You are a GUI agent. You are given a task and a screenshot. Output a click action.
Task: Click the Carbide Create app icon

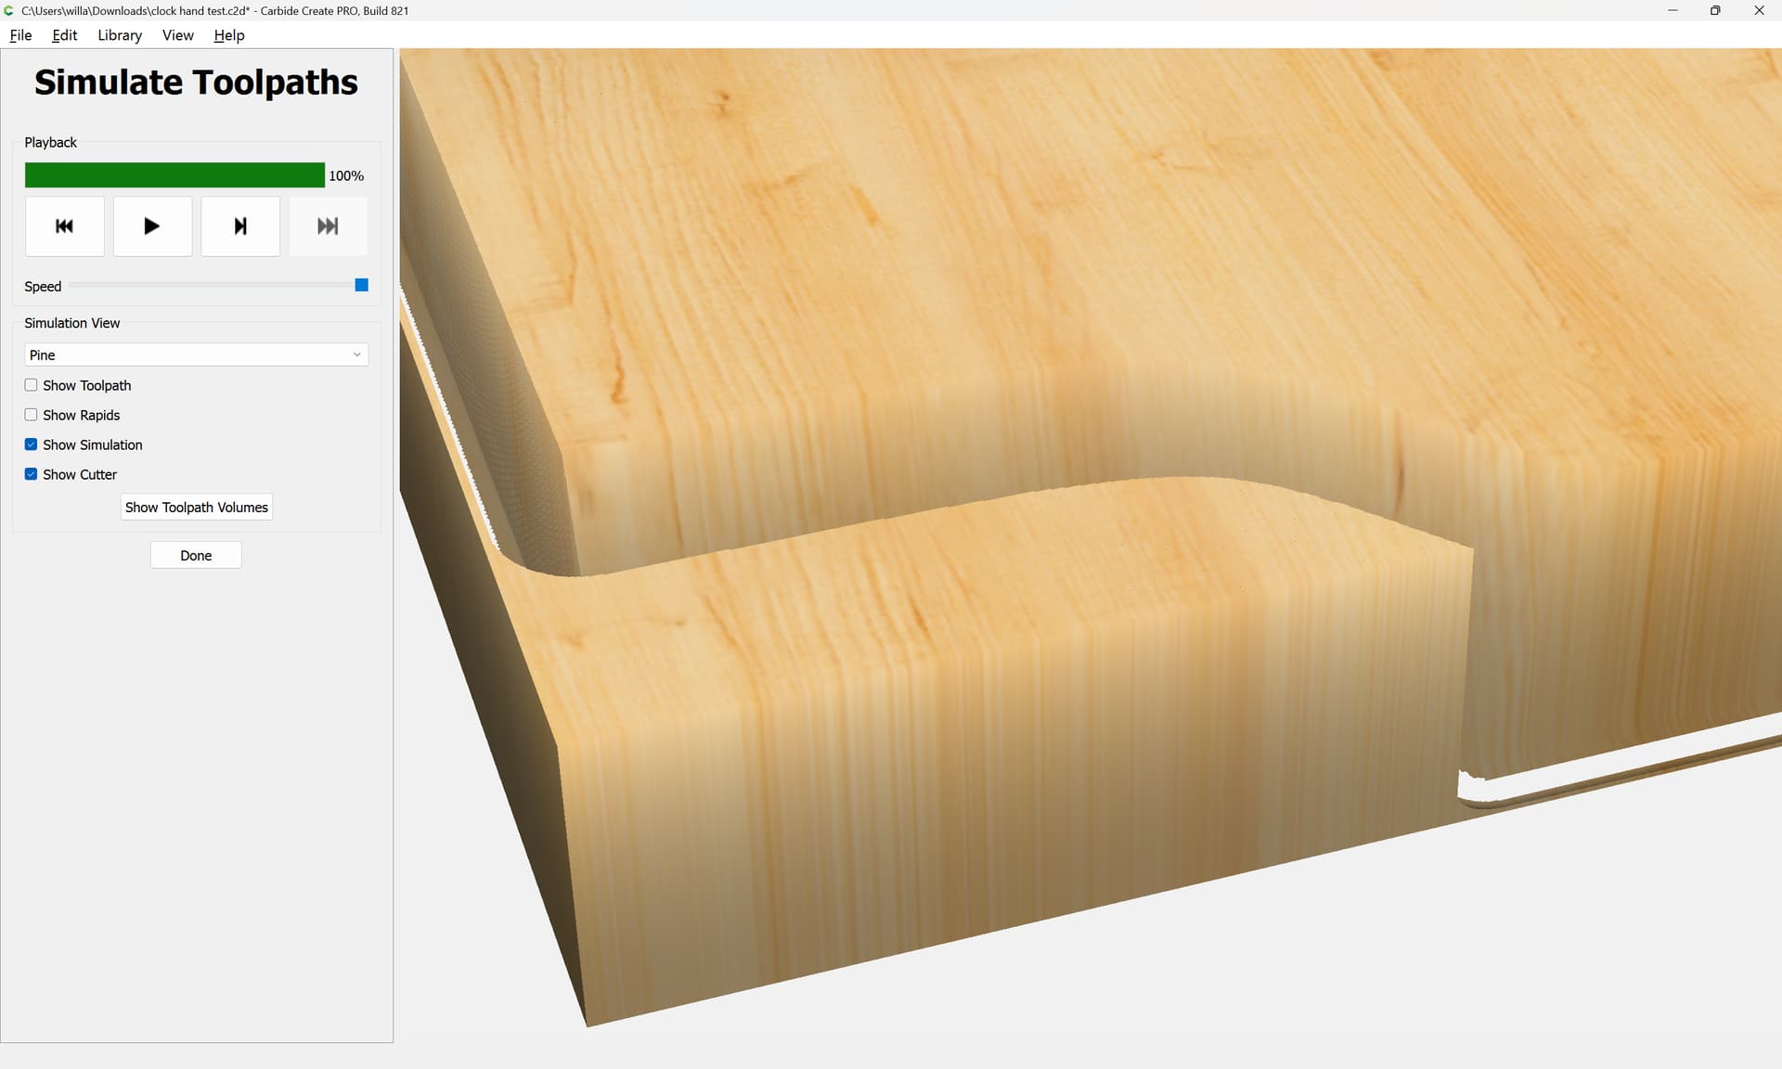coord(9,10)
